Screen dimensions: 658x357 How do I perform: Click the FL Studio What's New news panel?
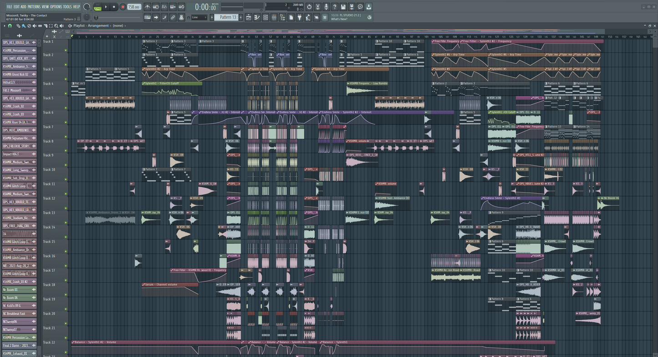[346, 17]
